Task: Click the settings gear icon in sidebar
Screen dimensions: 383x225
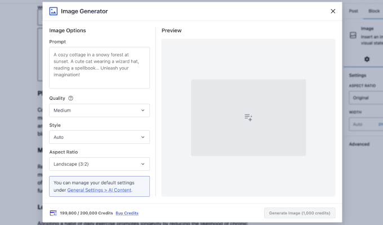Action: [x=367, y=59]
